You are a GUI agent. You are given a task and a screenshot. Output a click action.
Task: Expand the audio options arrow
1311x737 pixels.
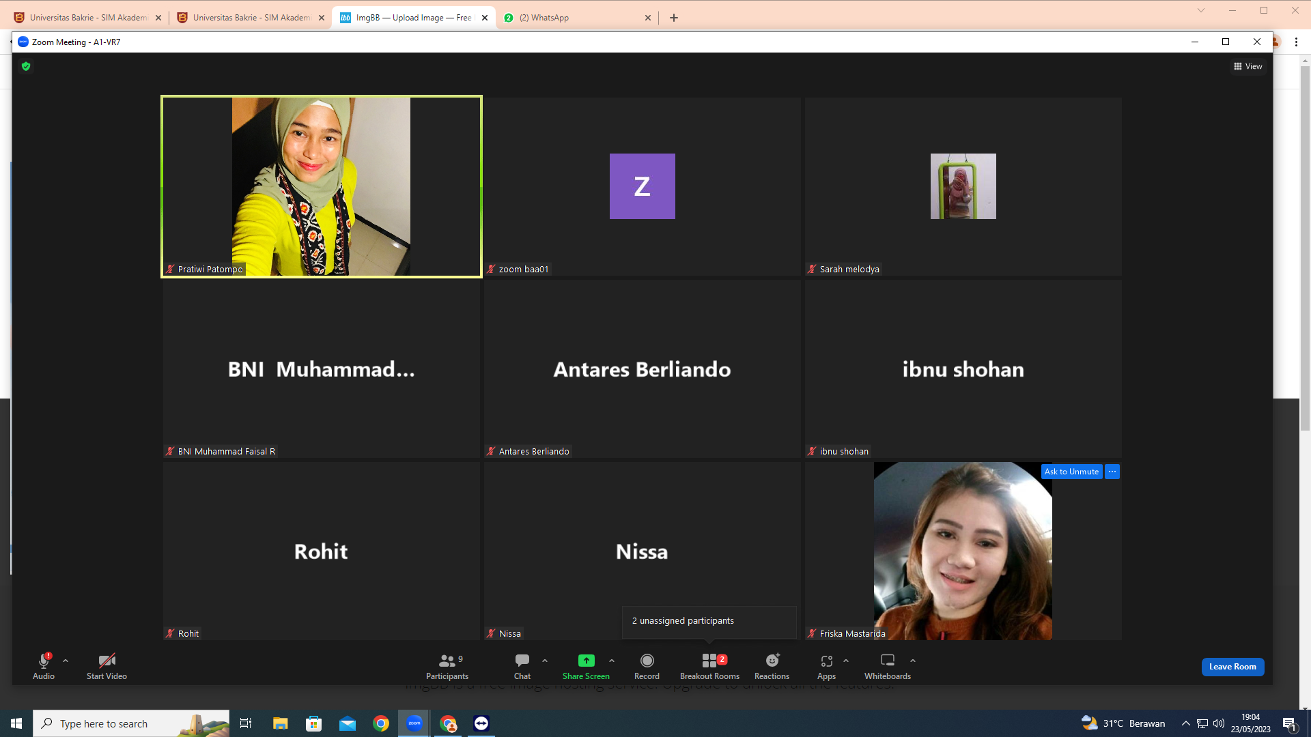[x=66, y=661]
